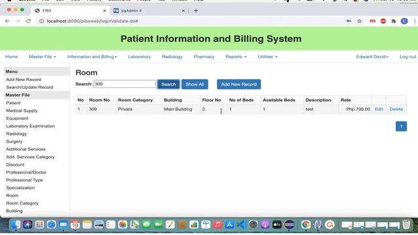Image resolution: width=418 pixels, height=235 pixels.
Task: Delete the room 309 record
Action: [396, 109]
